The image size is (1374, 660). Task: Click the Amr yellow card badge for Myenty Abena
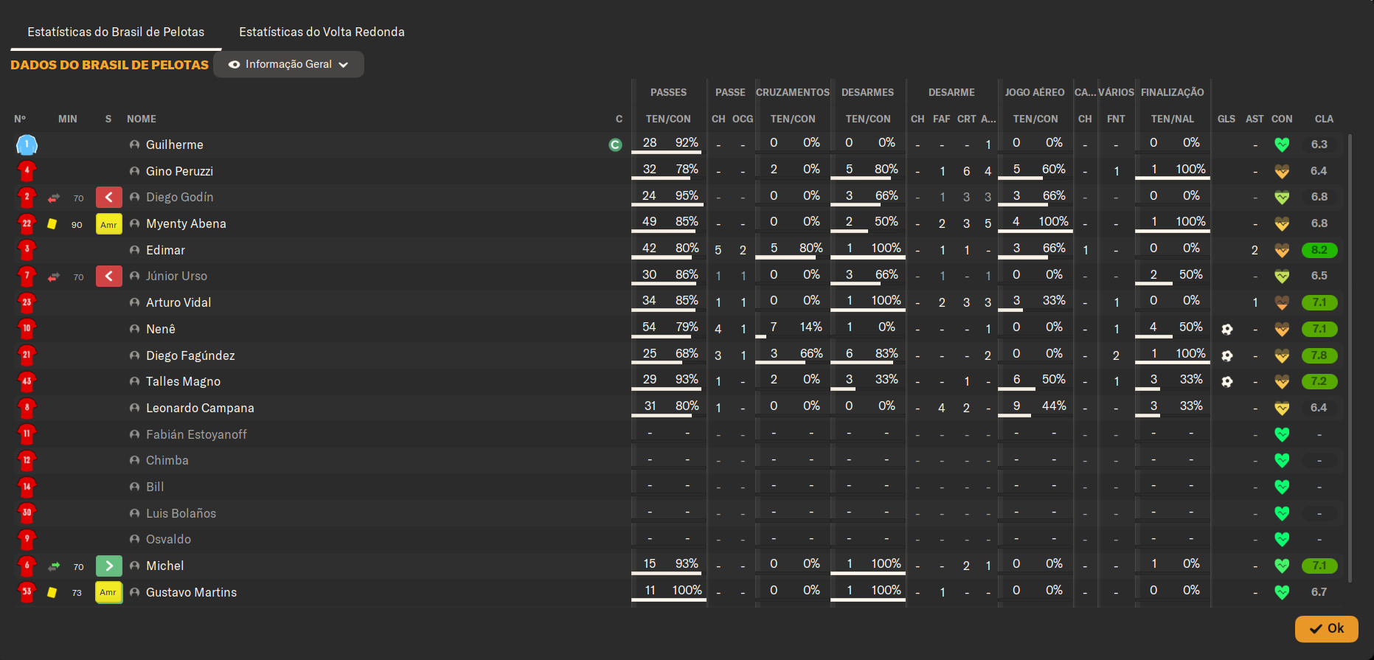point(109,224)
